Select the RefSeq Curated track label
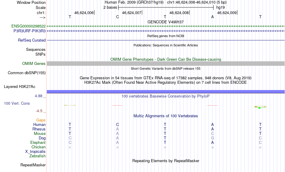This screenshot has width=285, height=172. [x=32, y=40]
